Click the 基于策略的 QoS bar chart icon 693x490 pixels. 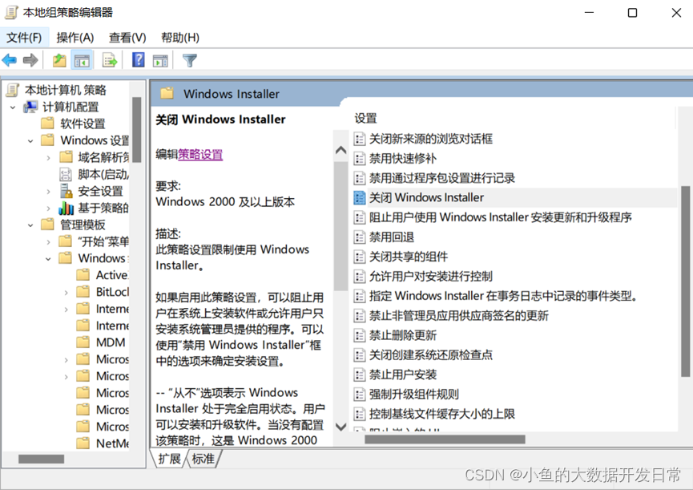pos(66,208)
